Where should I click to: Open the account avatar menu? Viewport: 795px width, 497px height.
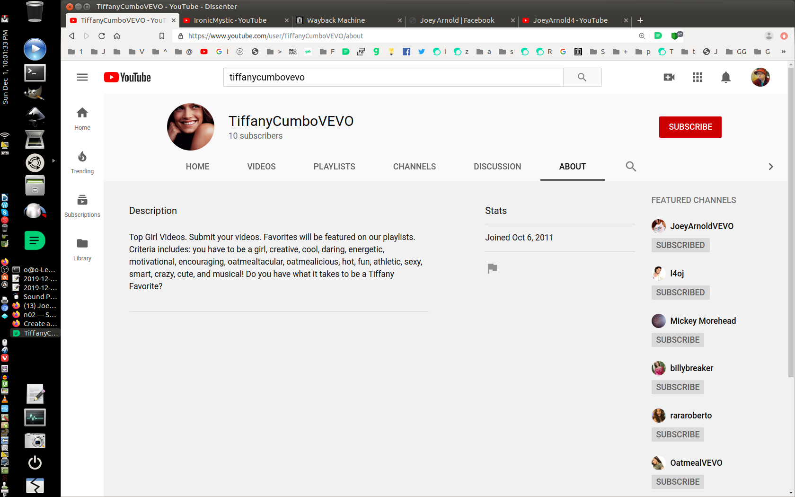[760, 77]
